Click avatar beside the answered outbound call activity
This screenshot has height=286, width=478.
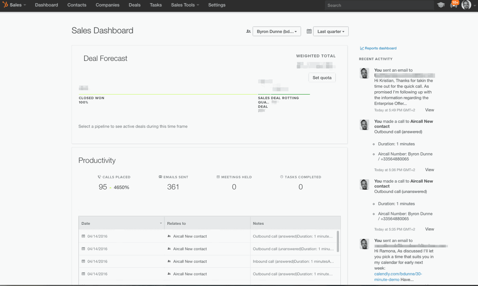364,124
